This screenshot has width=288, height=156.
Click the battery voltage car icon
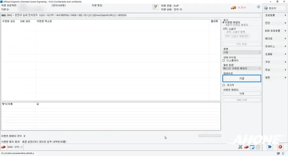coord(233,8)
